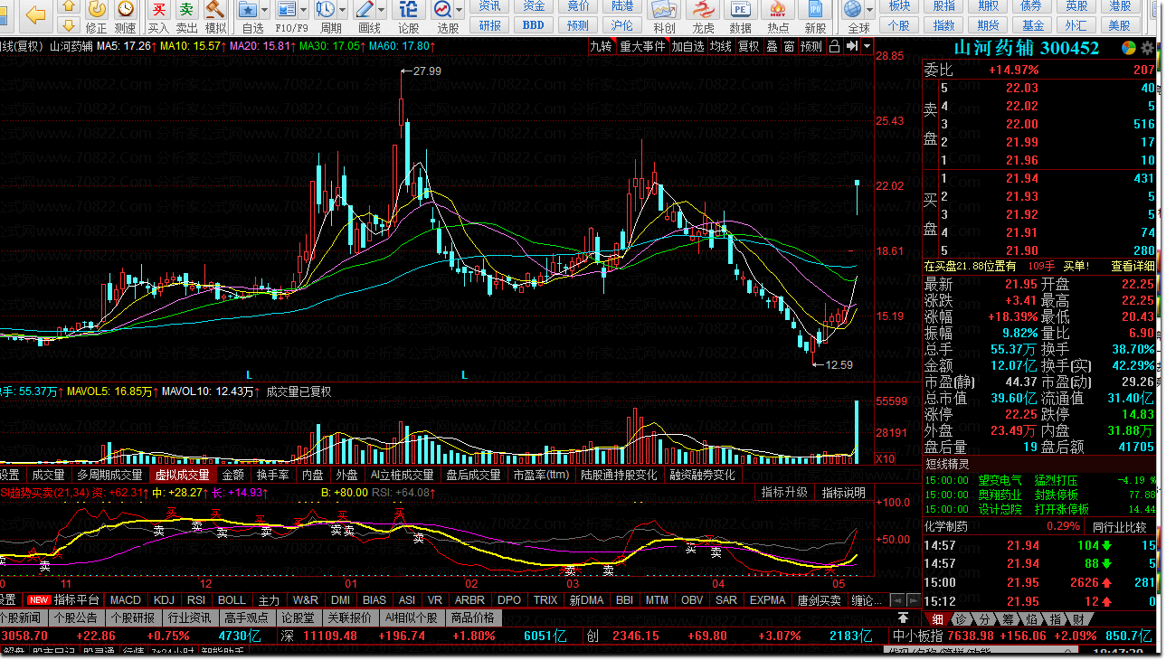
Task: Click the pie chart icon beside stock title
Action: 1129,48
